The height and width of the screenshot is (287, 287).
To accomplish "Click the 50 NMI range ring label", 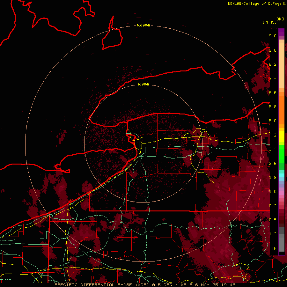I will 143,84.
